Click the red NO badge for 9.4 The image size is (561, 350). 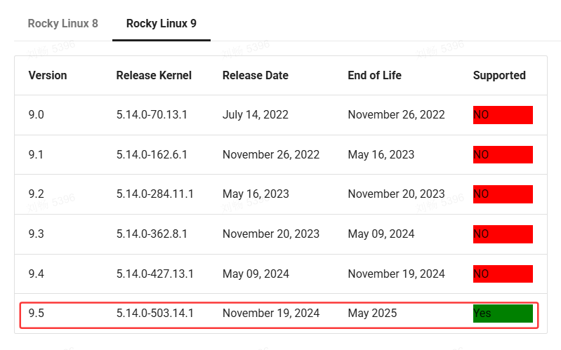tap(503, 274)
